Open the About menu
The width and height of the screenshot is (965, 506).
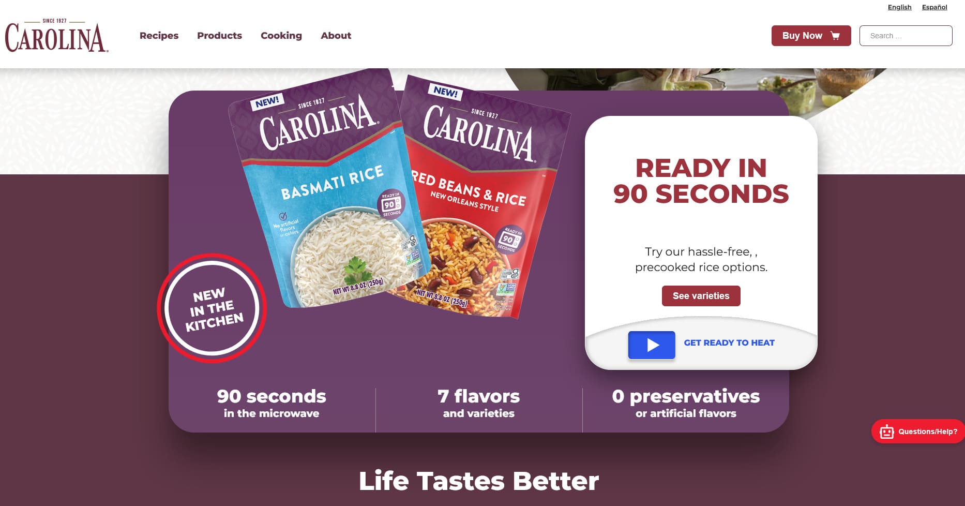tap(336, 36)
